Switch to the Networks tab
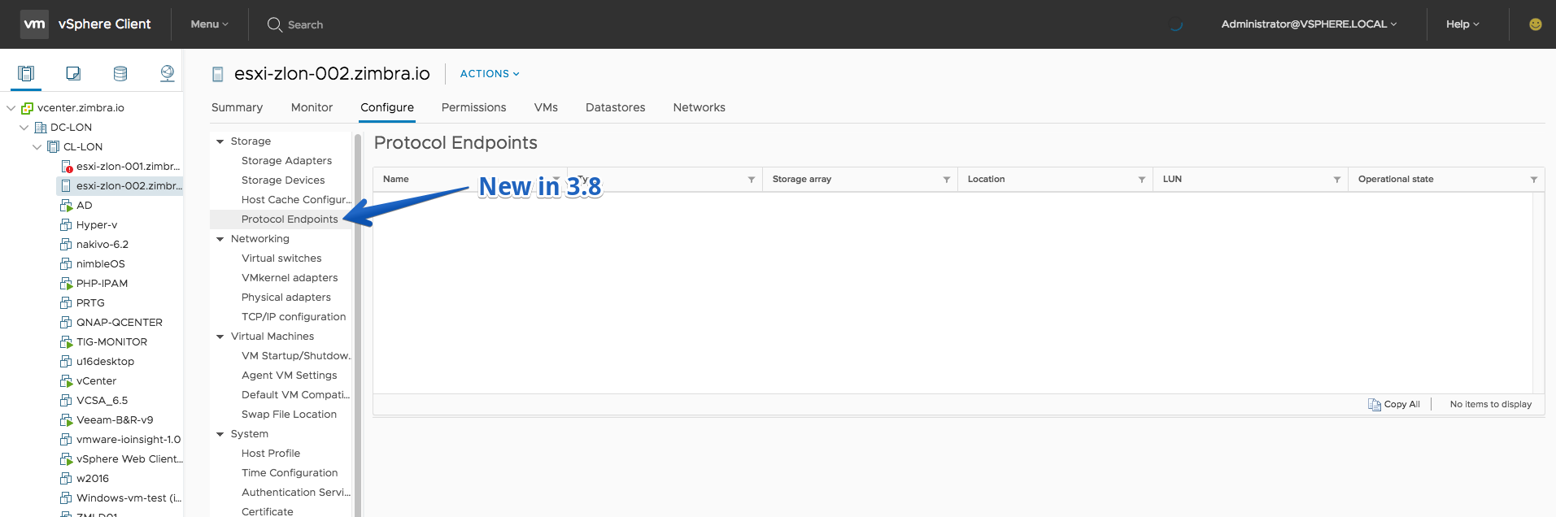 pyautogui.click(x=699, y=107)
